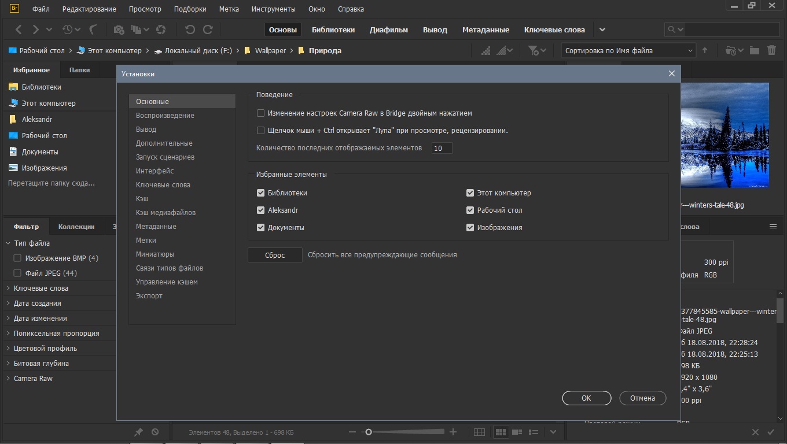Confirm the settings with OK

pos(586,398)
